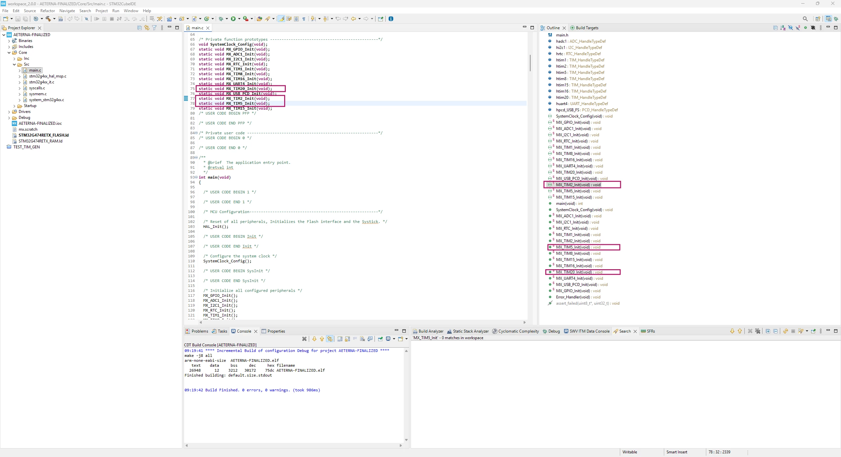Click console vertical scrollbar down arrow
The image size is (841, 457).
pos(406,440)
